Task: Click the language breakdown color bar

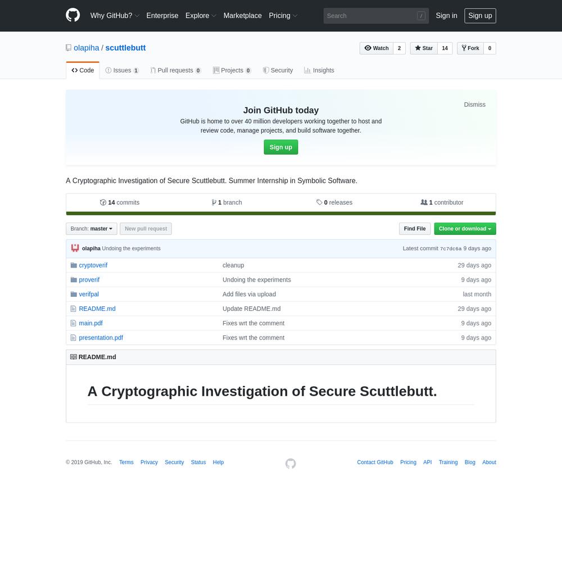Action: [x=281, y=214]
